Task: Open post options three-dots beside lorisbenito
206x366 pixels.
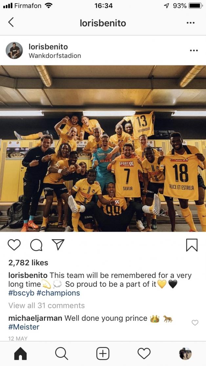Action: point(194,50)
